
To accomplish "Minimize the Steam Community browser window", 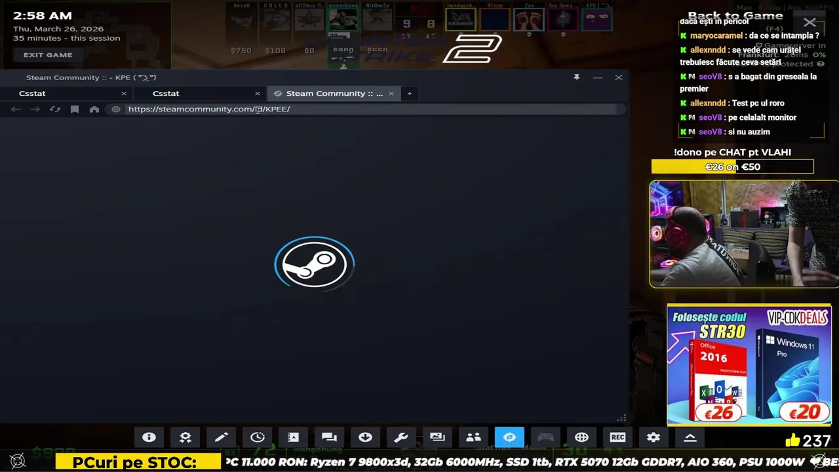I will coord(598,77).
